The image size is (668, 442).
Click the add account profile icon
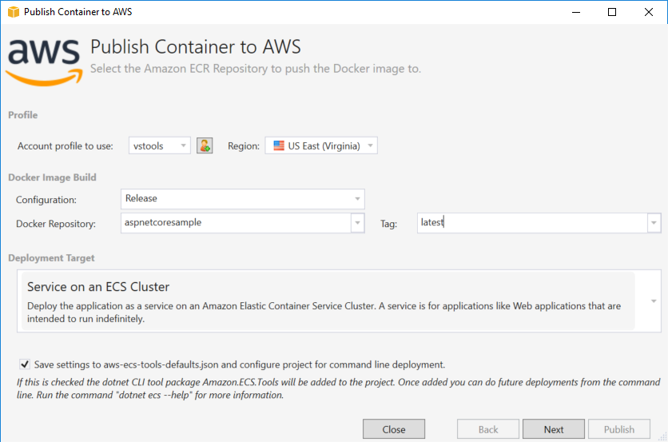(x=205, y=145)
